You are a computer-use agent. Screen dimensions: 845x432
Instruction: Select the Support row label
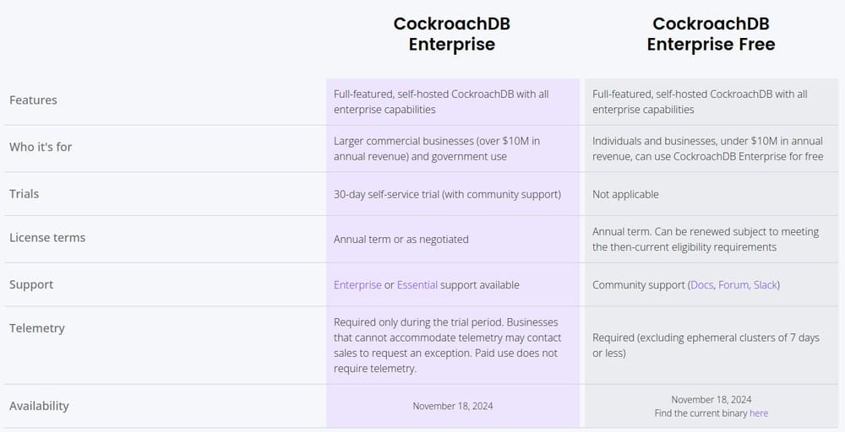point(31,285)
